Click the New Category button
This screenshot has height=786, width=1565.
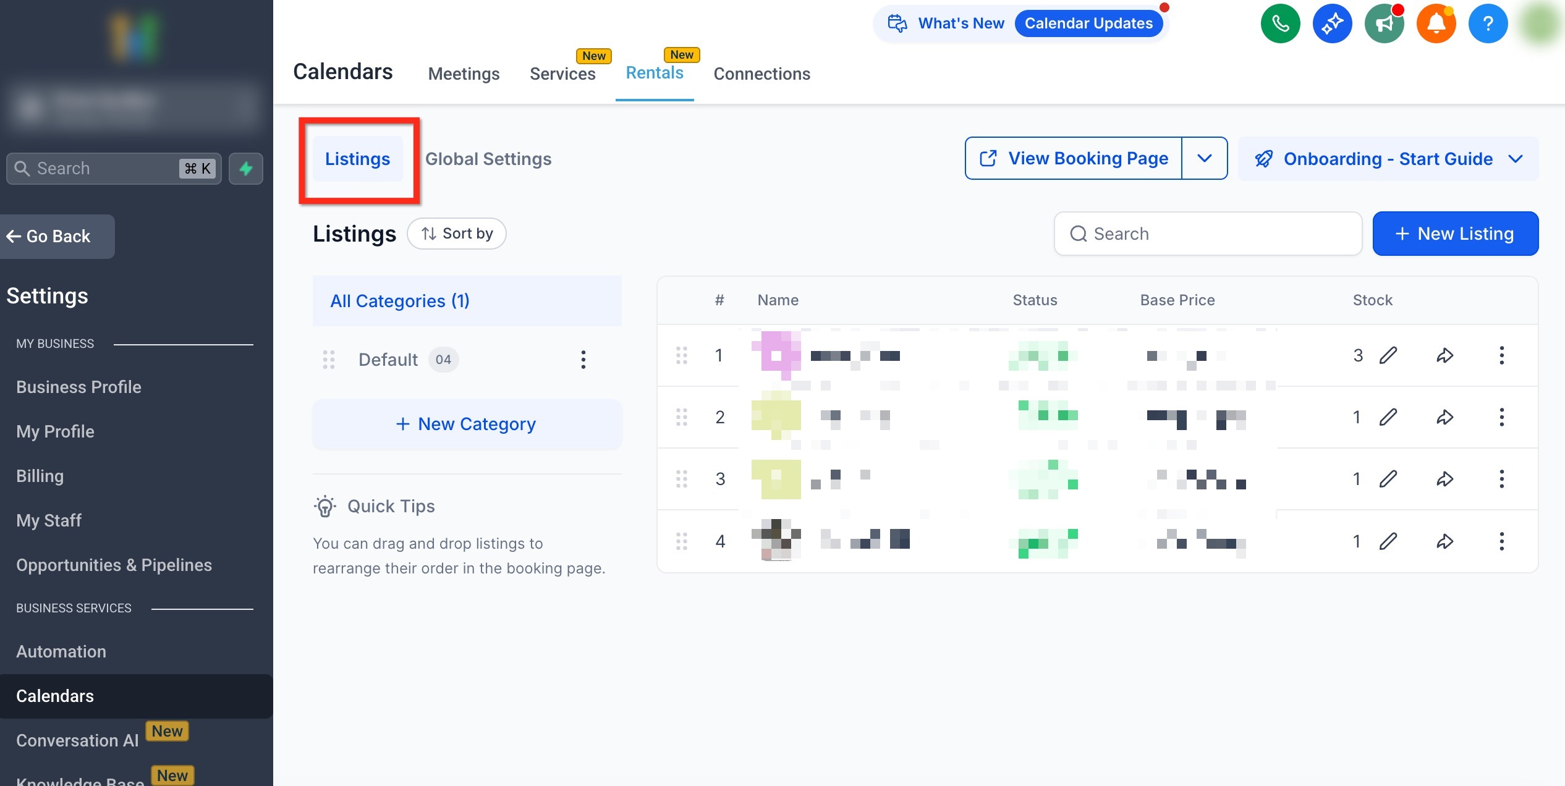[467, 424]
